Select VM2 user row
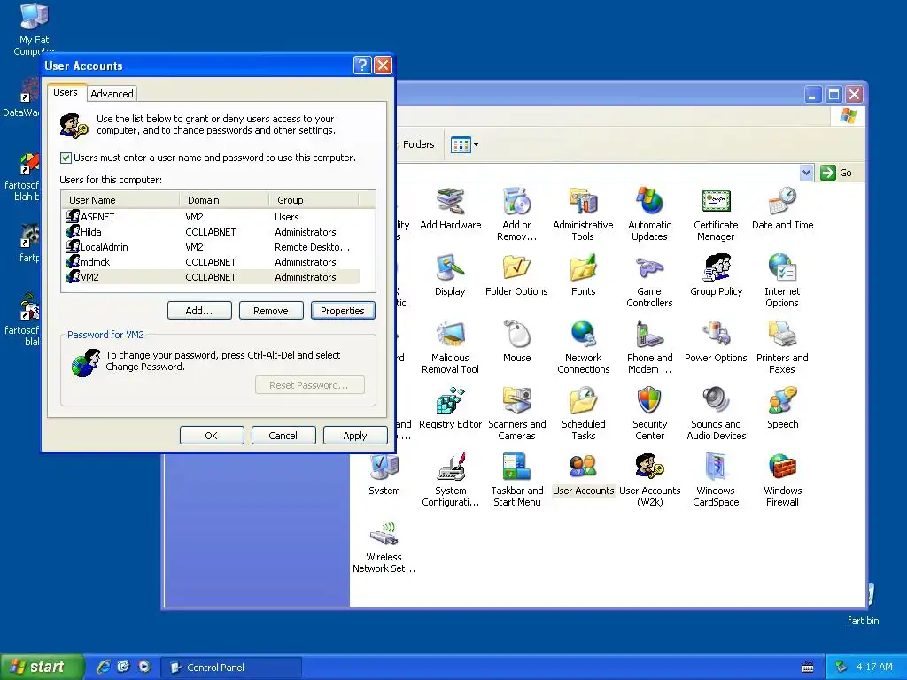The height and width of the screenshot is (680, 907). coord(211,277)
